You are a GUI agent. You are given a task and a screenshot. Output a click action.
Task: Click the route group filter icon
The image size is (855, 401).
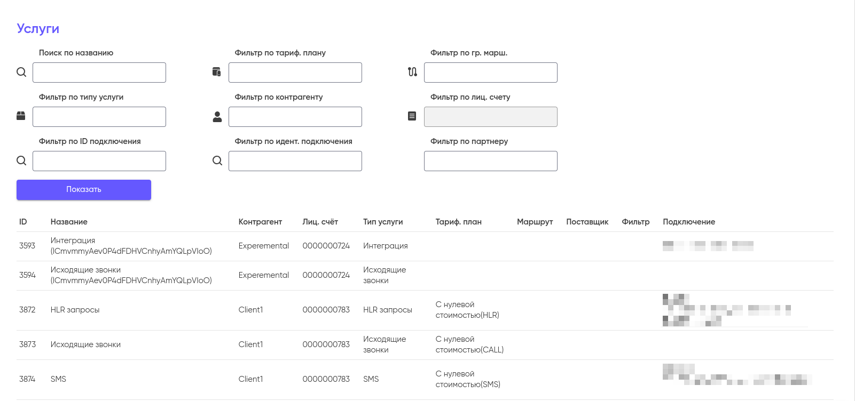[x=412, y=72]
